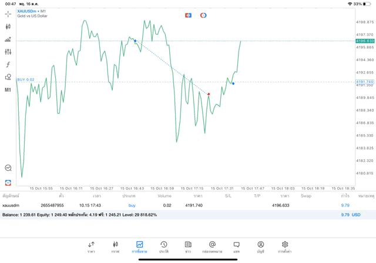376x263 pixels.
Task: Tap the BUY 0.02 order line label
Action: (x=26, y=79)
